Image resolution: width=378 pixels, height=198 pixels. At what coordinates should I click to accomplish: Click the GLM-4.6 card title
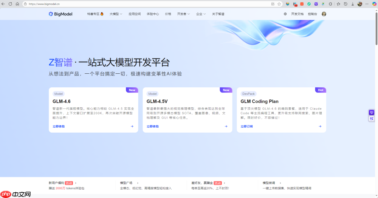(x=62, y=101)
